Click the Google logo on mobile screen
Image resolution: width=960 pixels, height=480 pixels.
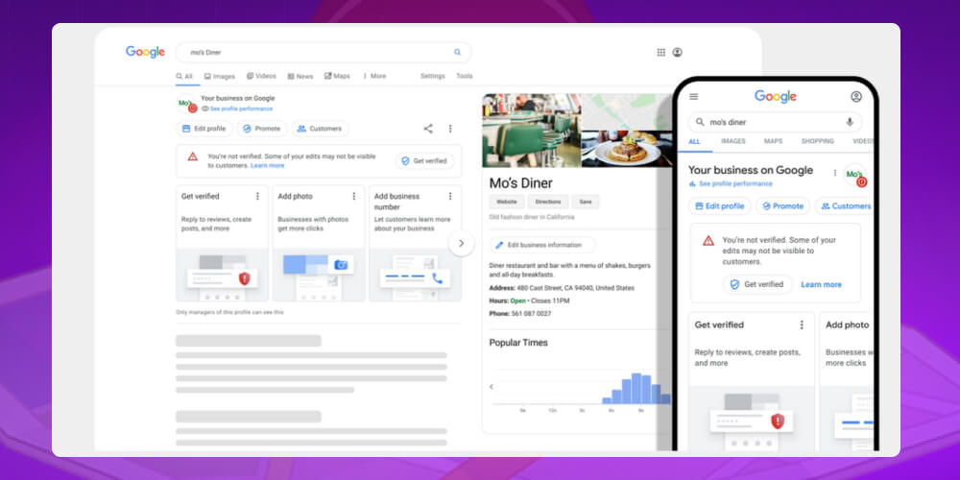point(775,97)
